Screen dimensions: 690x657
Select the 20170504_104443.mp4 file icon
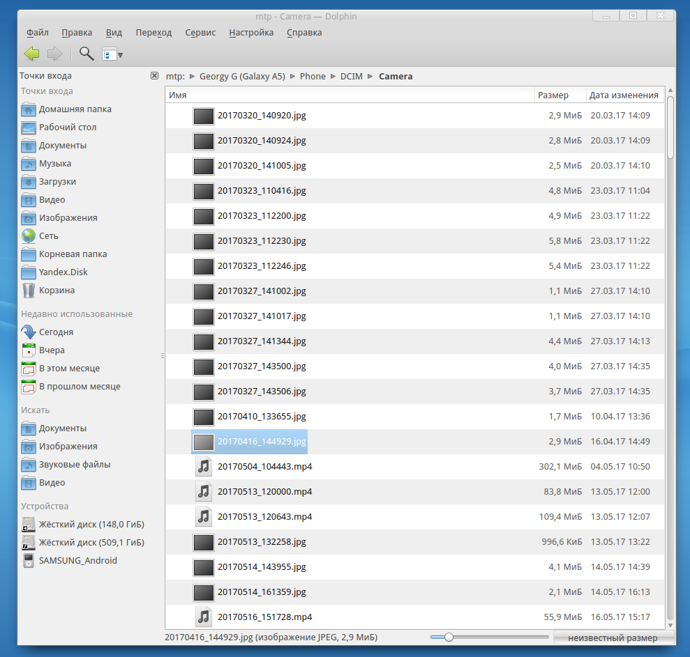[x=204, y=467]
